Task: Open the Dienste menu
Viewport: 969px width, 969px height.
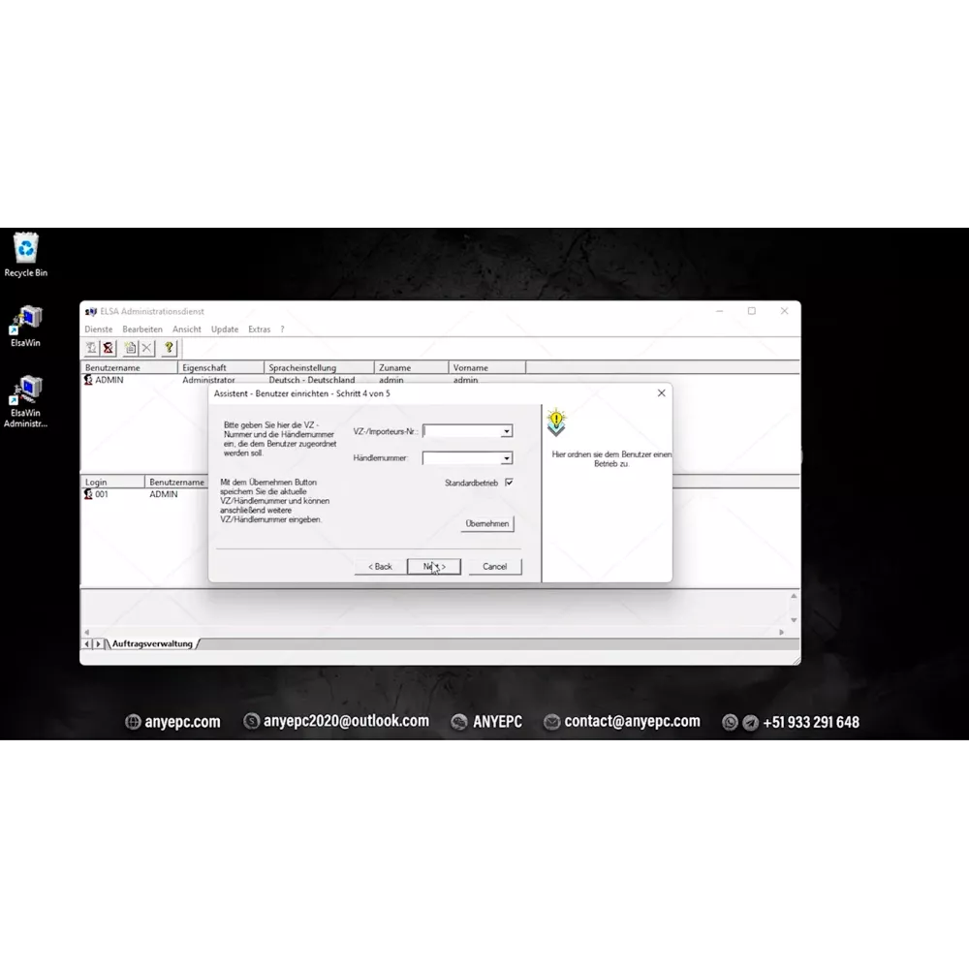Action: point(98,329)
